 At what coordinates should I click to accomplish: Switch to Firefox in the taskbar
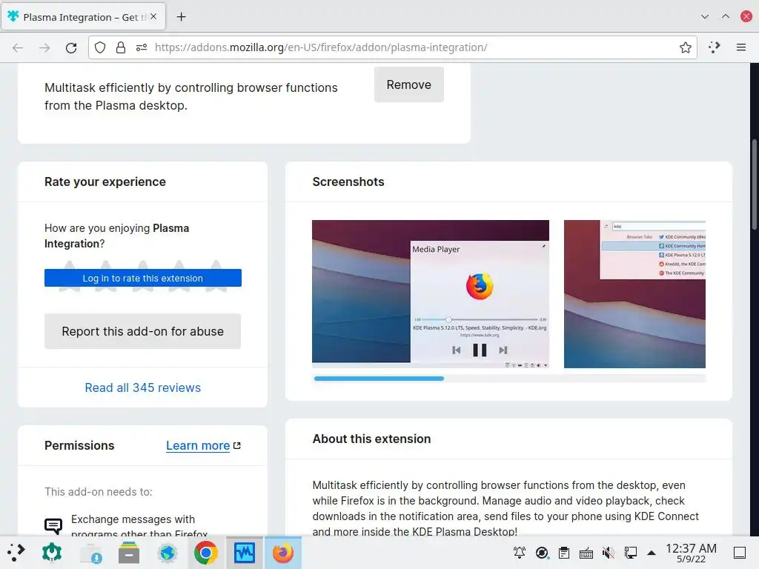tap(283, 553)
